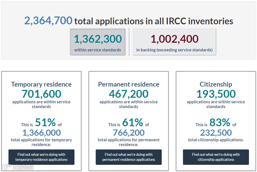Click the 'Permanent residence' heading

(x=129, y=84)
